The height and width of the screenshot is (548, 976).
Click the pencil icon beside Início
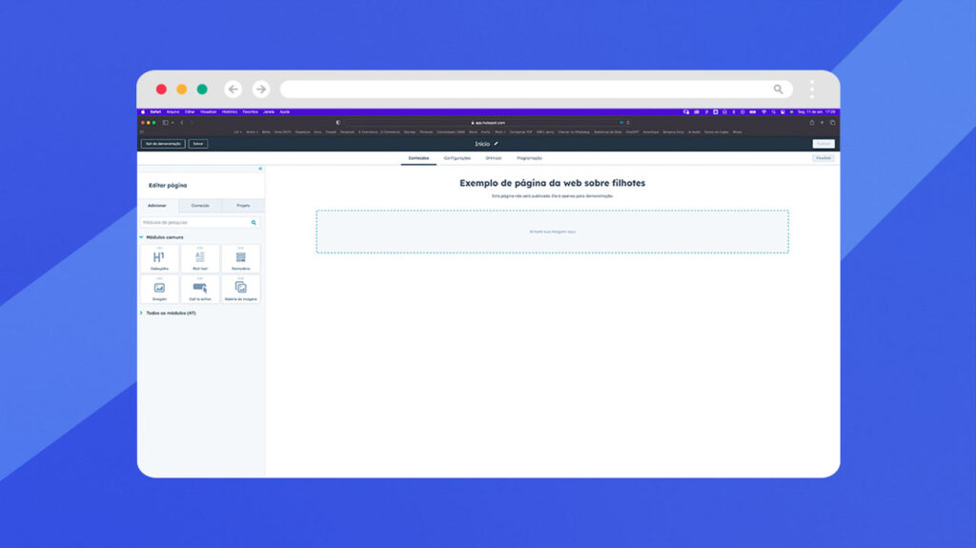[x=496, y=144]
